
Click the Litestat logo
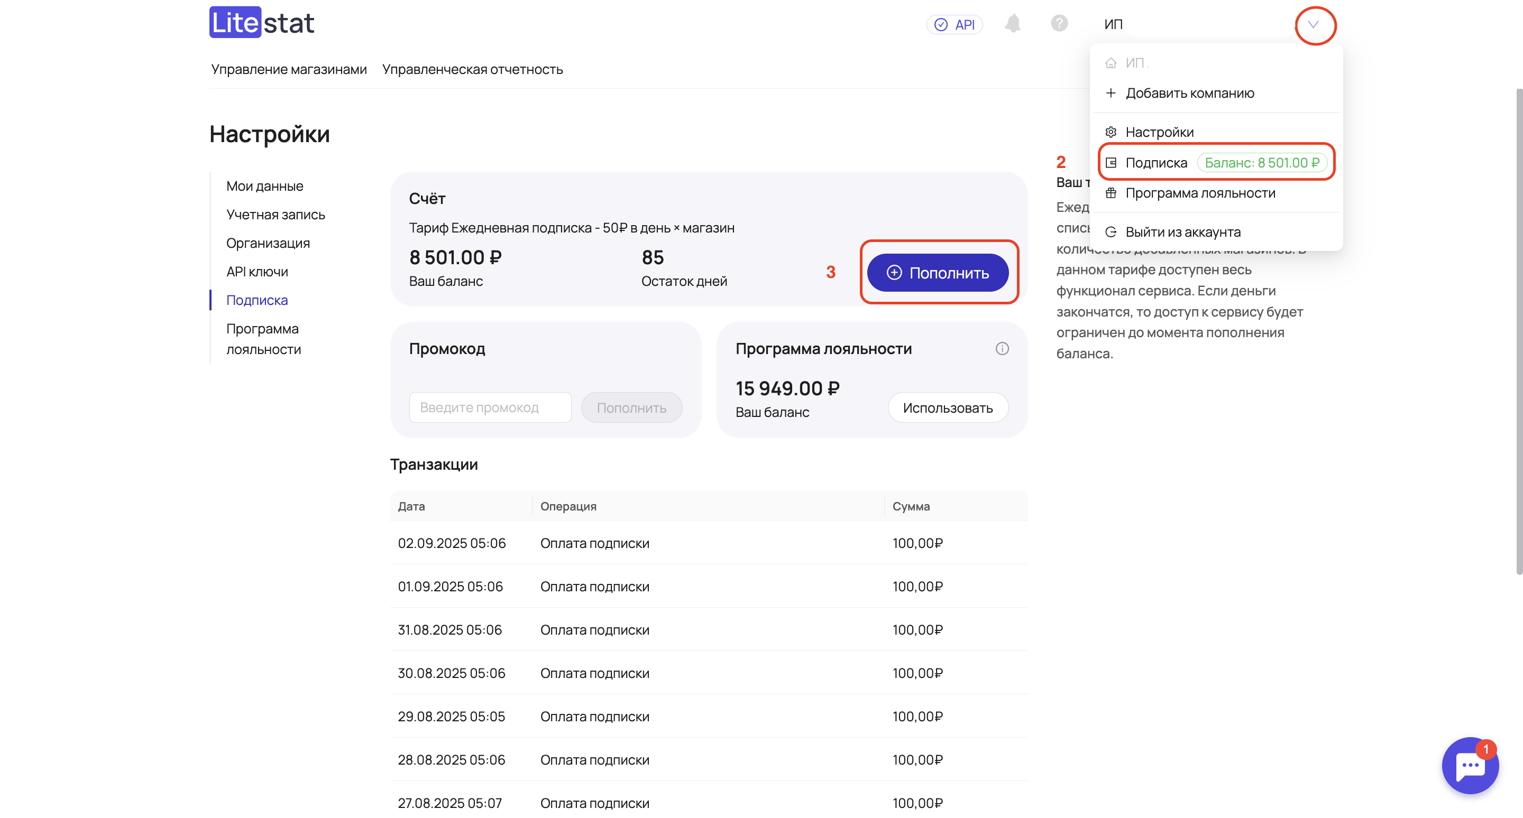pyautogui.click(x=261, y=22)
